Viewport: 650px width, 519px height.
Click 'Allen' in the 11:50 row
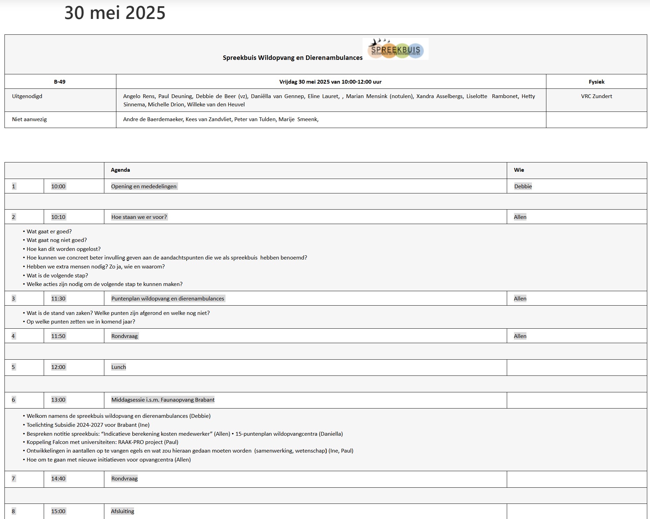click(x=520, y=336)
